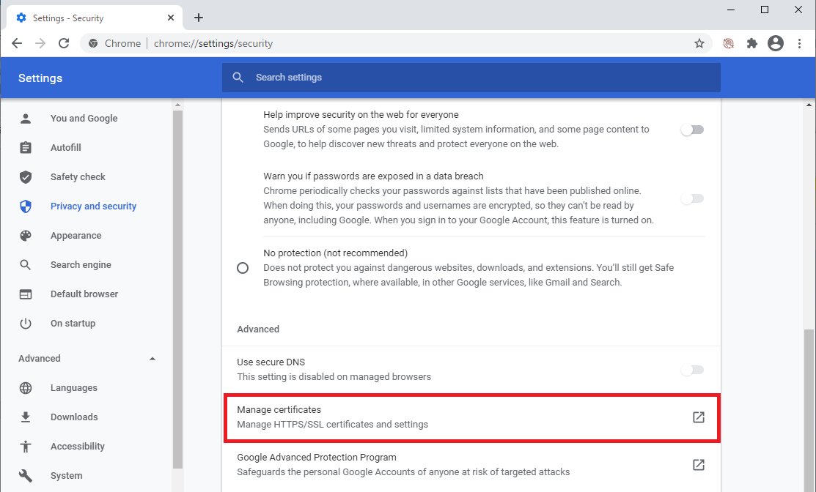Image resolution: width=816 pixels, height=492 pixels.
Task: Open a new browser tab
Action: [198, 17]
